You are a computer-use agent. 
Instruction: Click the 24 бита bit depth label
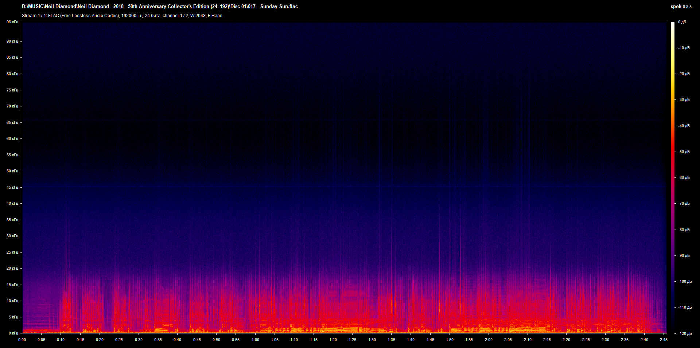pyautogui.click(x=152, y=16)
